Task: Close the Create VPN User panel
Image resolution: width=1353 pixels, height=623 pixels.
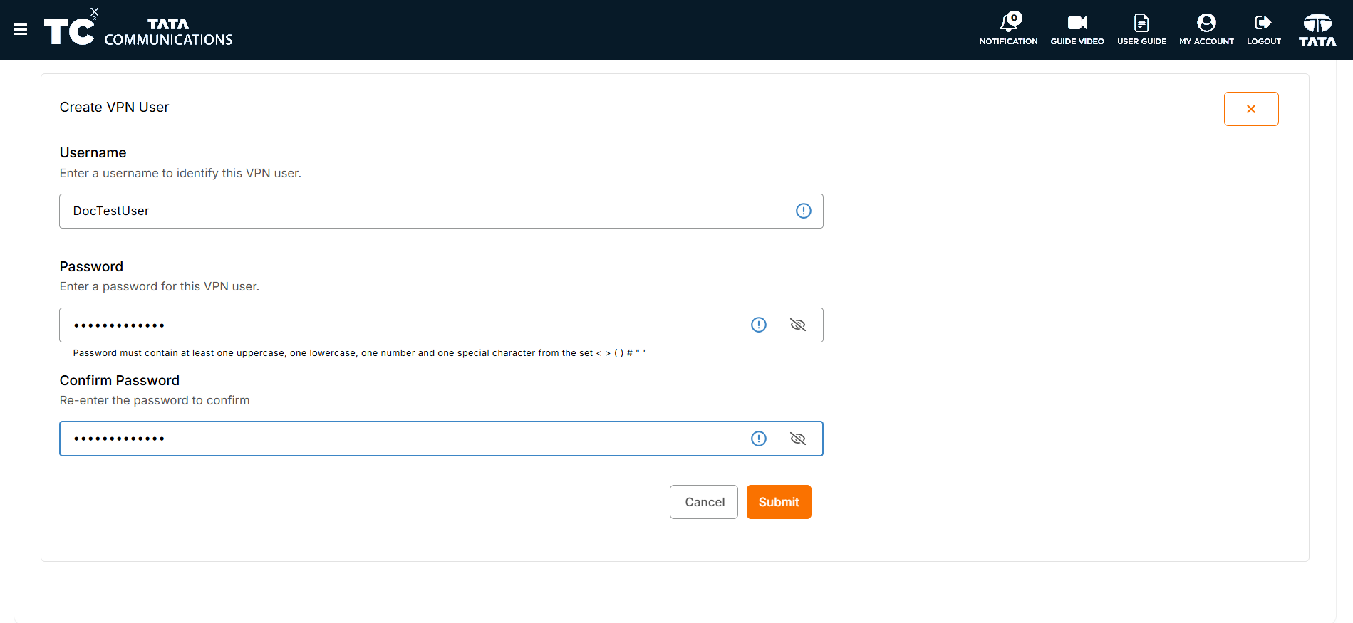Action: coord(1251,109)
